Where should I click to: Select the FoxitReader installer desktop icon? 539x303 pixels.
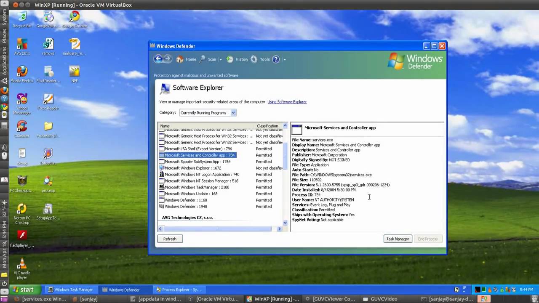48,74
